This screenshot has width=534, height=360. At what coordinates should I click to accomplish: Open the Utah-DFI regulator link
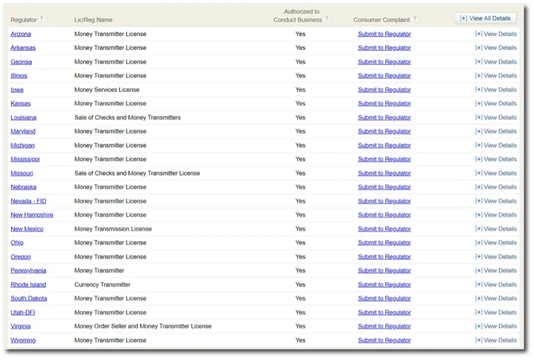[23, 312]
